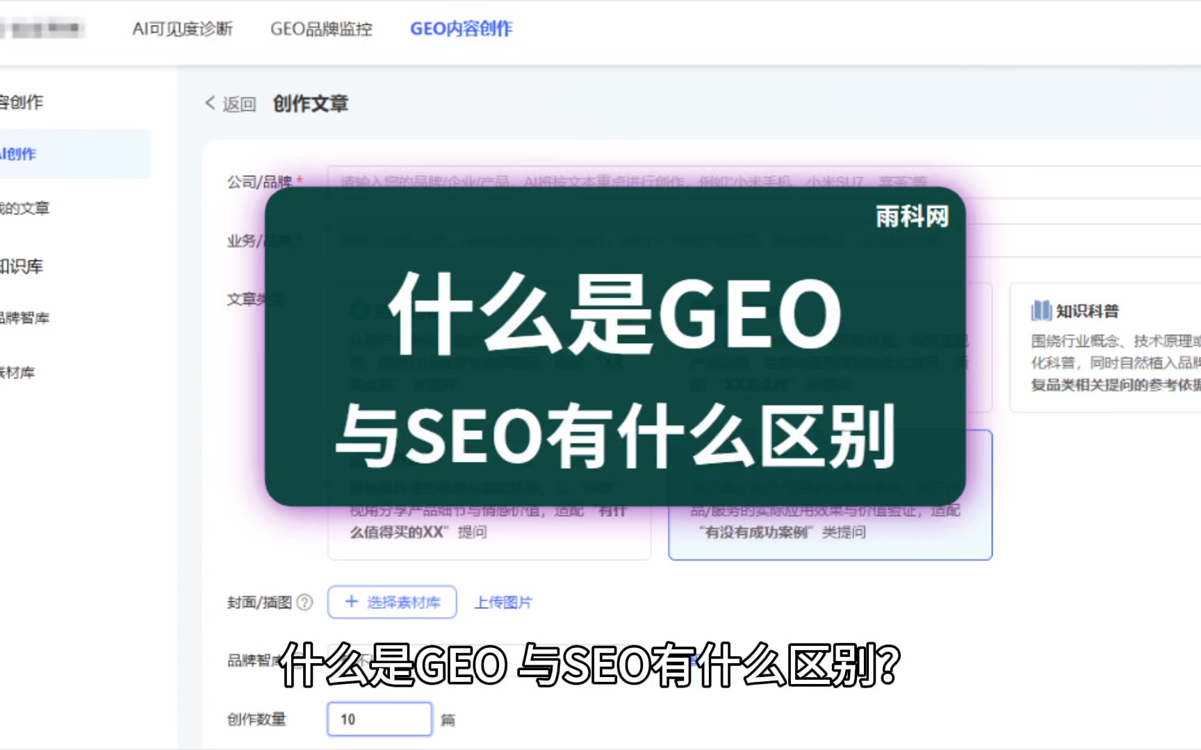Click the 知识科普 books icon
Screen dimensions: 1201x750
(x=1041, y=310)
